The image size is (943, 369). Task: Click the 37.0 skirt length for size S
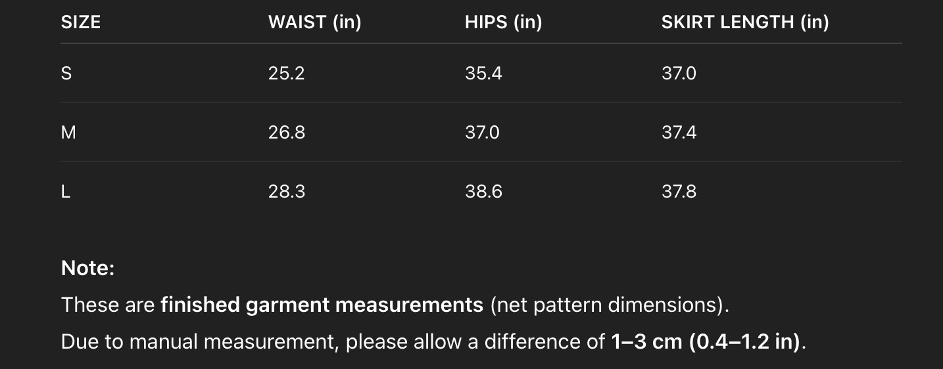click(x=679, y=74)
